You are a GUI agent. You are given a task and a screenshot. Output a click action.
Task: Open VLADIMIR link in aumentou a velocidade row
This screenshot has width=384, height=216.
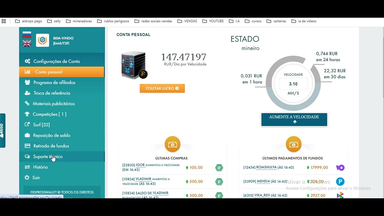coord(143,179)
